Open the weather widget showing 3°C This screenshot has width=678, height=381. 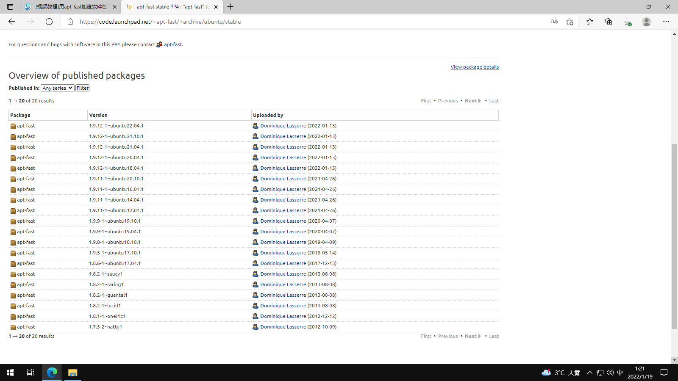point(561,373)
